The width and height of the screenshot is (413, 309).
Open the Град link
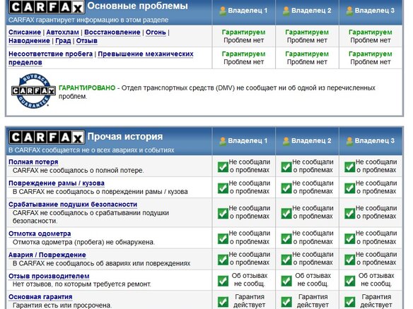click(63, 41)
